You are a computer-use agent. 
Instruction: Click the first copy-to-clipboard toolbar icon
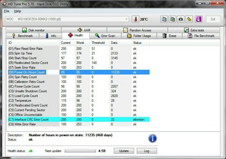[x=164, y=19]
